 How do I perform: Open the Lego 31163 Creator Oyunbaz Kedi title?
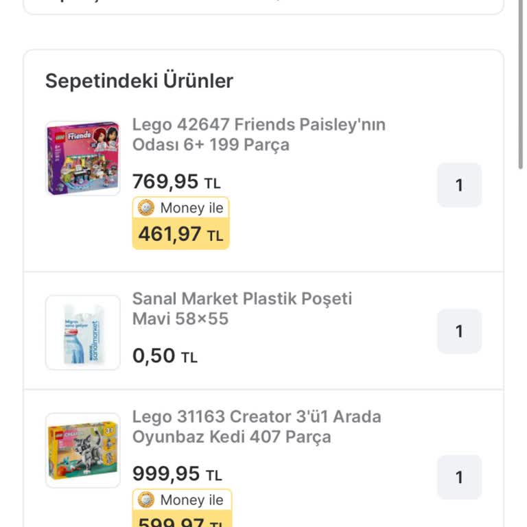point(256,427)
